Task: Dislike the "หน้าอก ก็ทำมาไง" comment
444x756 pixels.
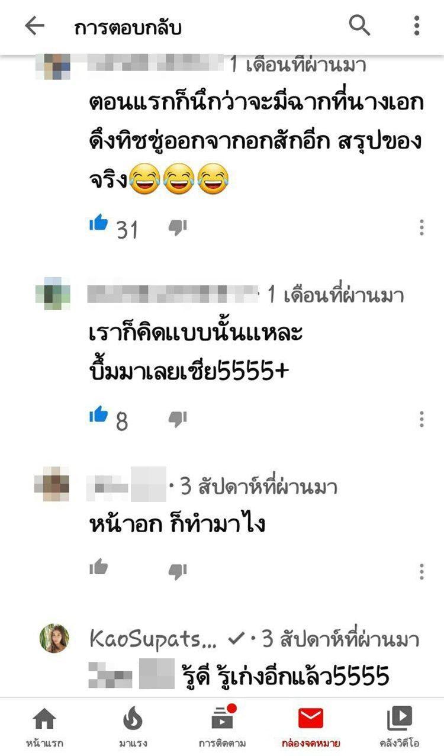Action: [178, 570]
